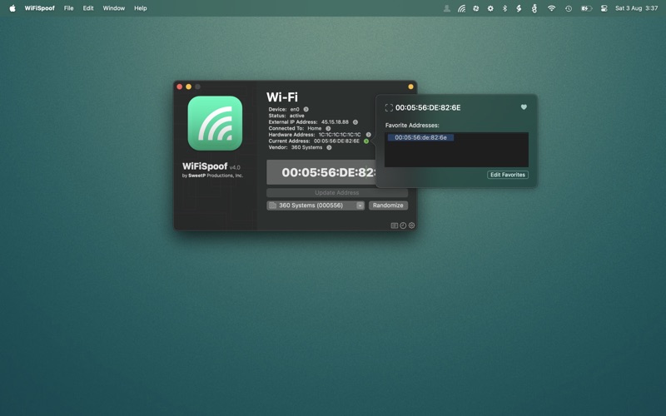
Task: Click the 1C:1C:1C:1C:1C:1C hardware address text
Action: pyautogui.click(x=340, y=135)
